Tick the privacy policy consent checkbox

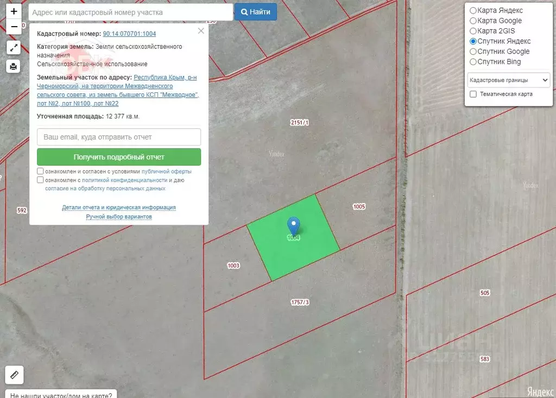[41, 180]
